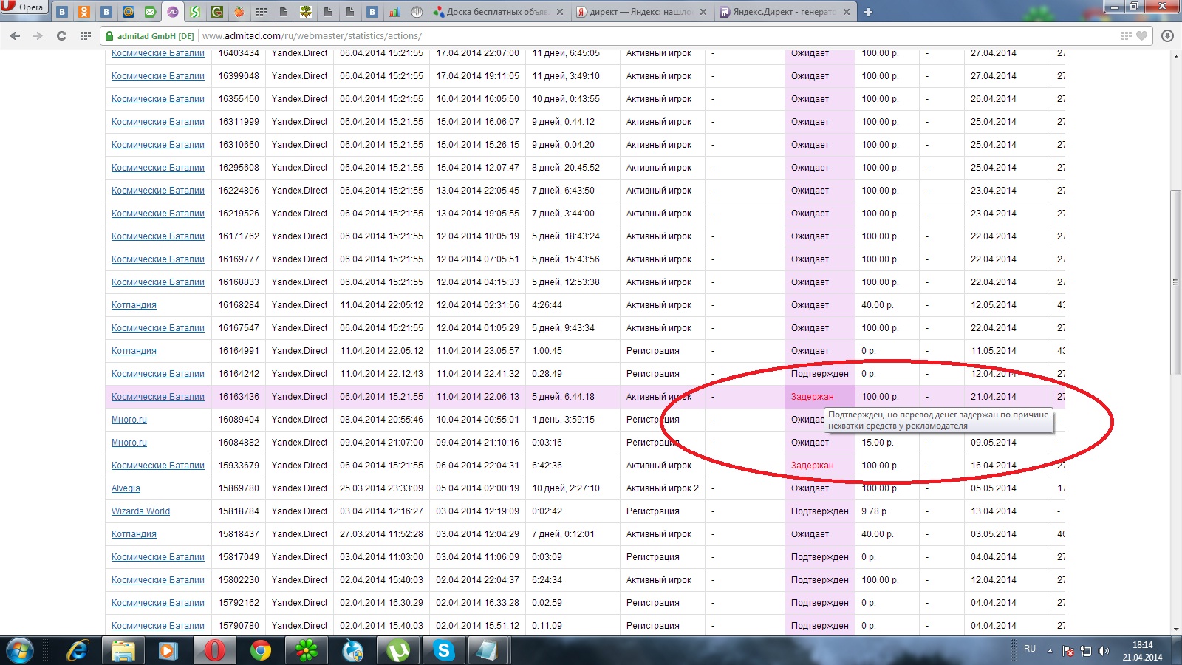Open the Wizards World offer link
The image size is (1182, 665).
pos(140,511)
